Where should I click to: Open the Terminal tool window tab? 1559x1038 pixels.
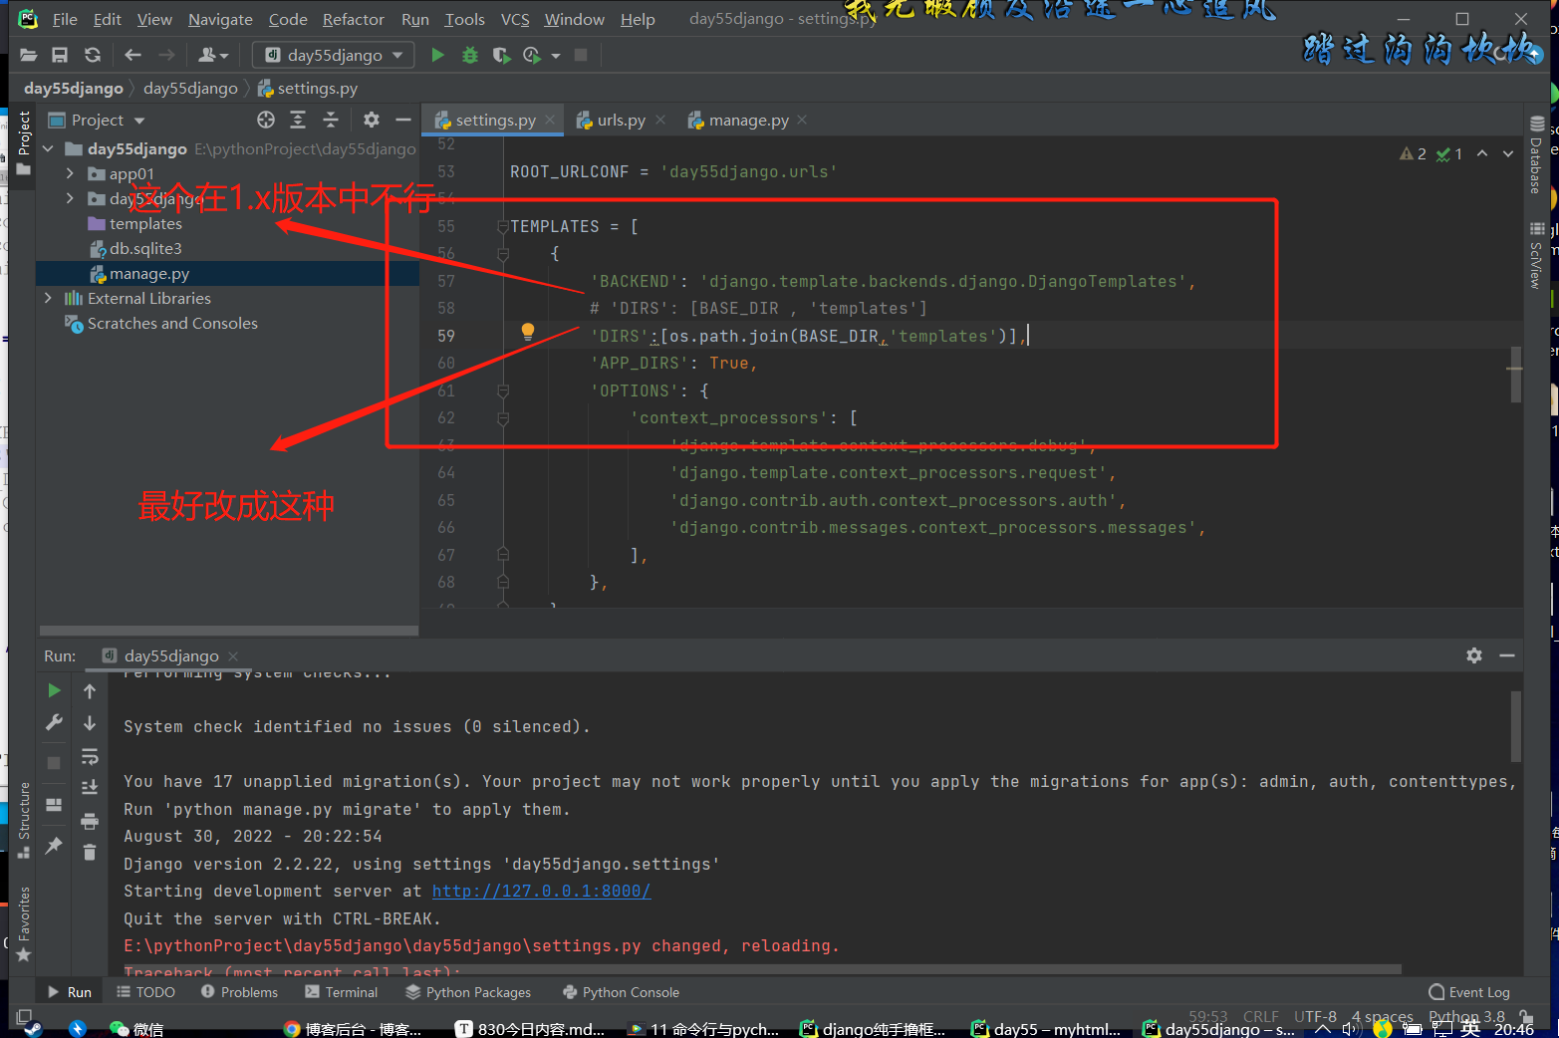[341, 992]
